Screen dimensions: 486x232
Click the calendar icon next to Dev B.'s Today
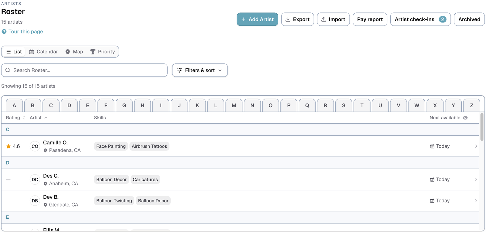(432, 201)
